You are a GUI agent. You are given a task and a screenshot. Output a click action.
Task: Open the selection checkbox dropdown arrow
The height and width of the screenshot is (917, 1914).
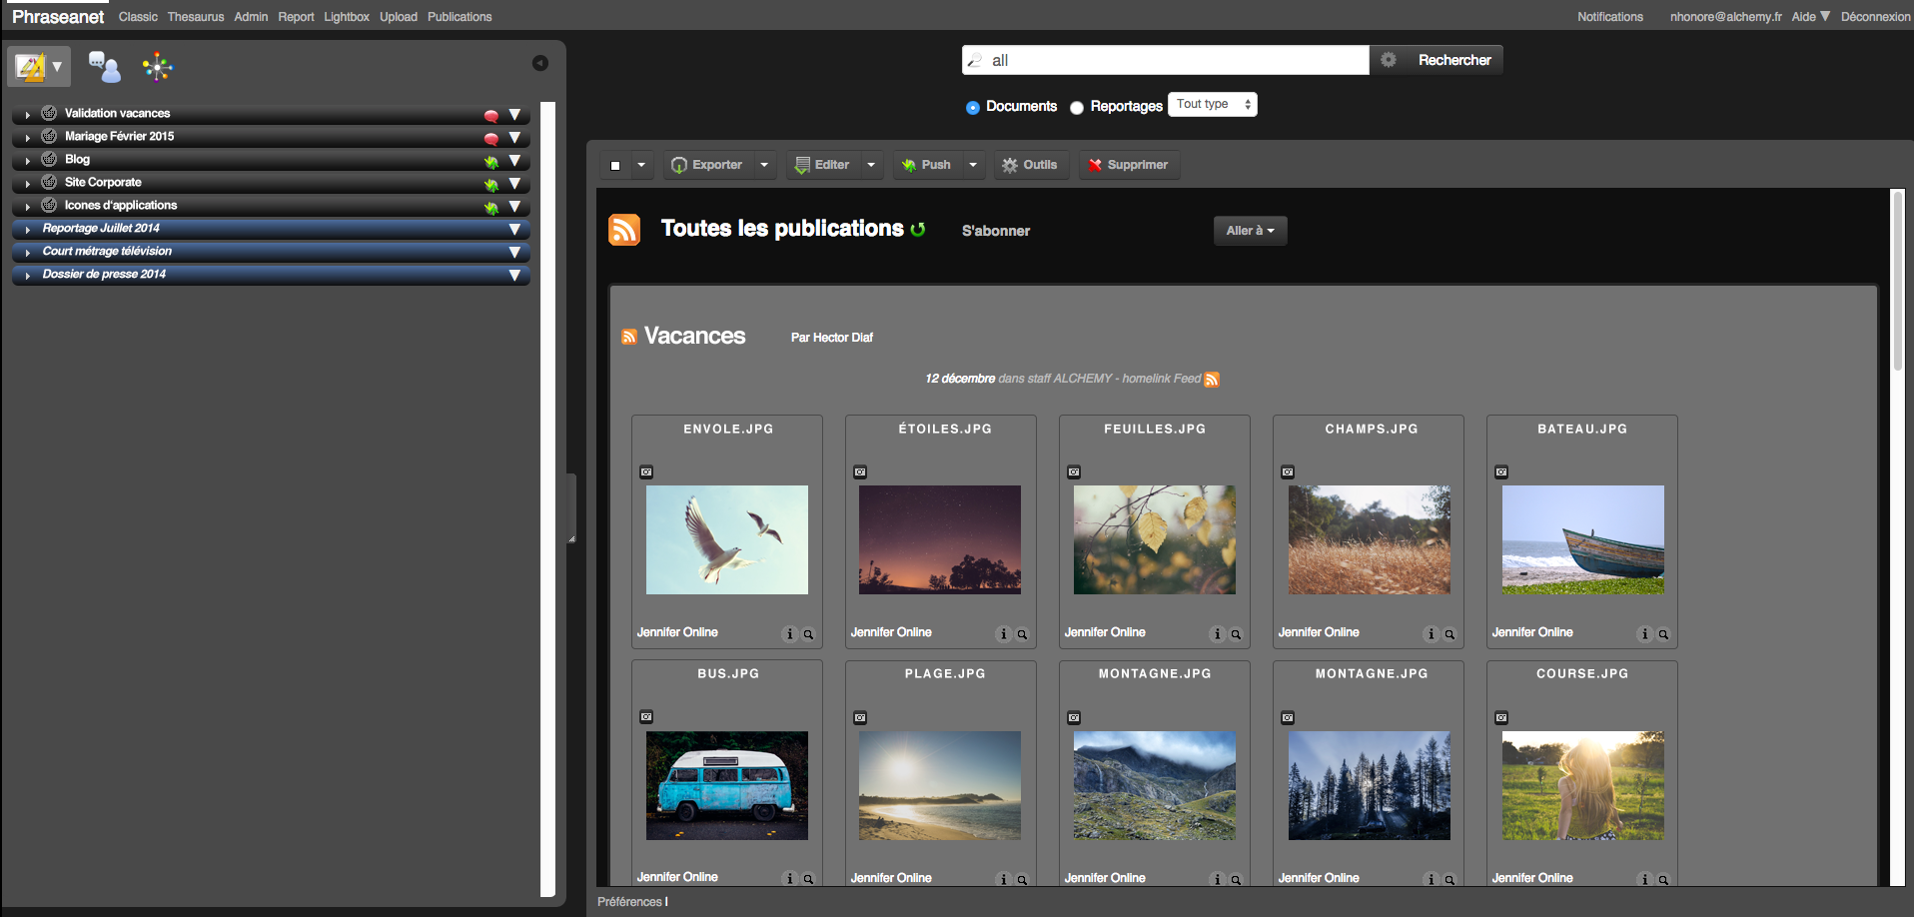[641, 165]
